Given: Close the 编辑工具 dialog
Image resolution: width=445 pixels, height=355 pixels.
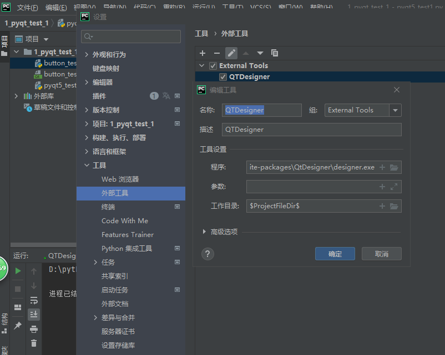Looking at the screenshot, I should tap(397, 90).
